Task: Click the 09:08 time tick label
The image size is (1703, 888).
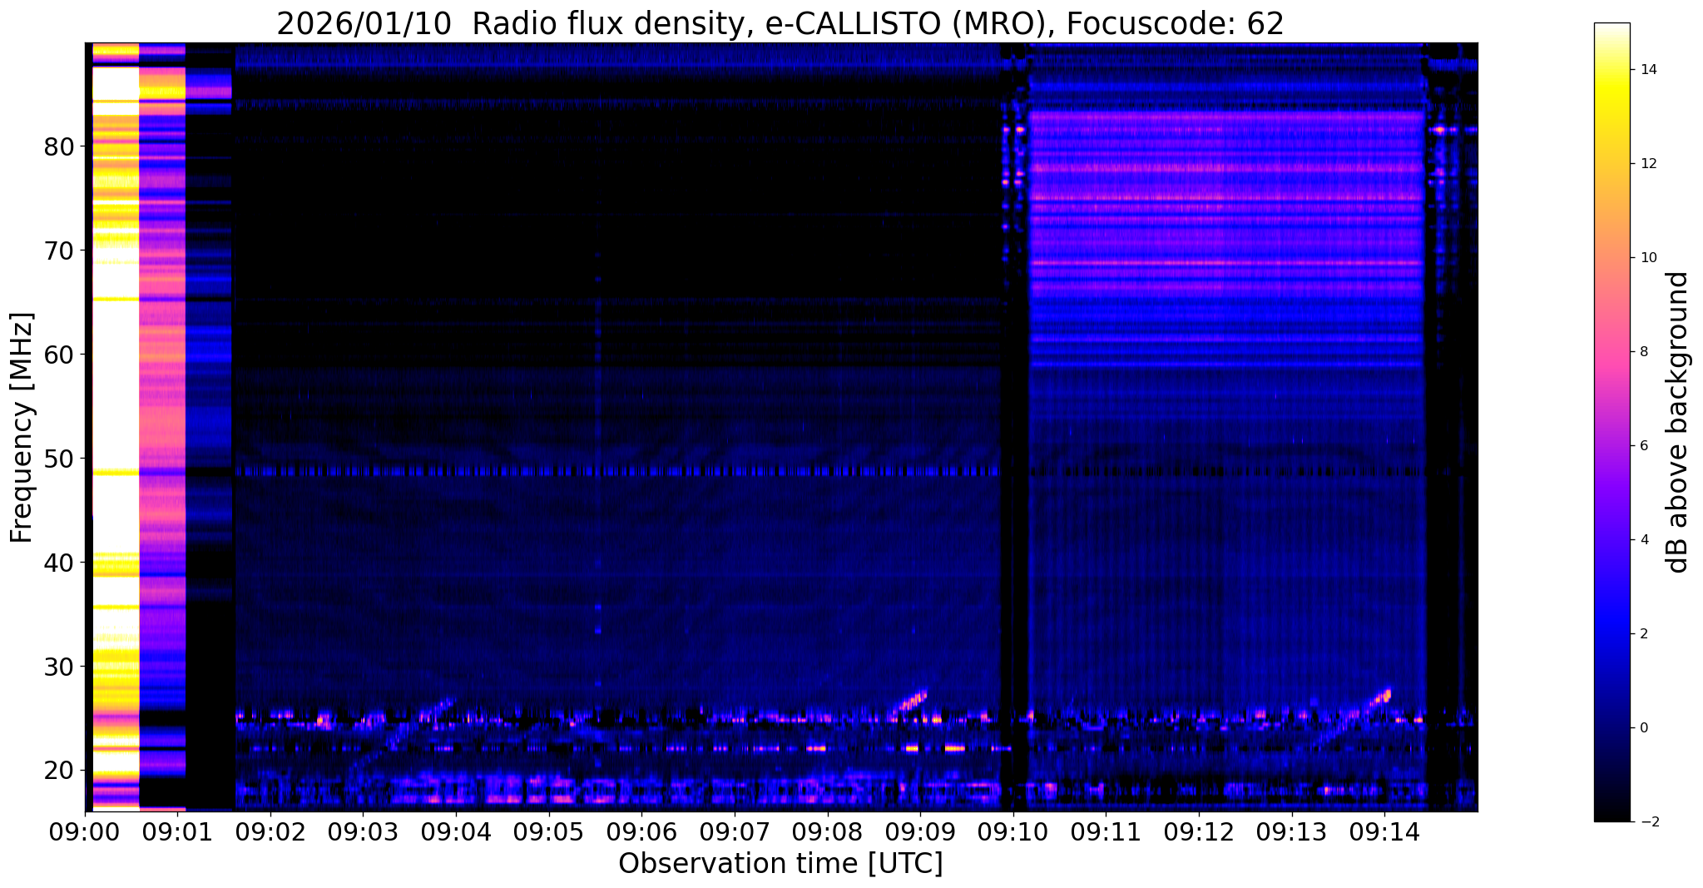Action: tap(828, 831)
